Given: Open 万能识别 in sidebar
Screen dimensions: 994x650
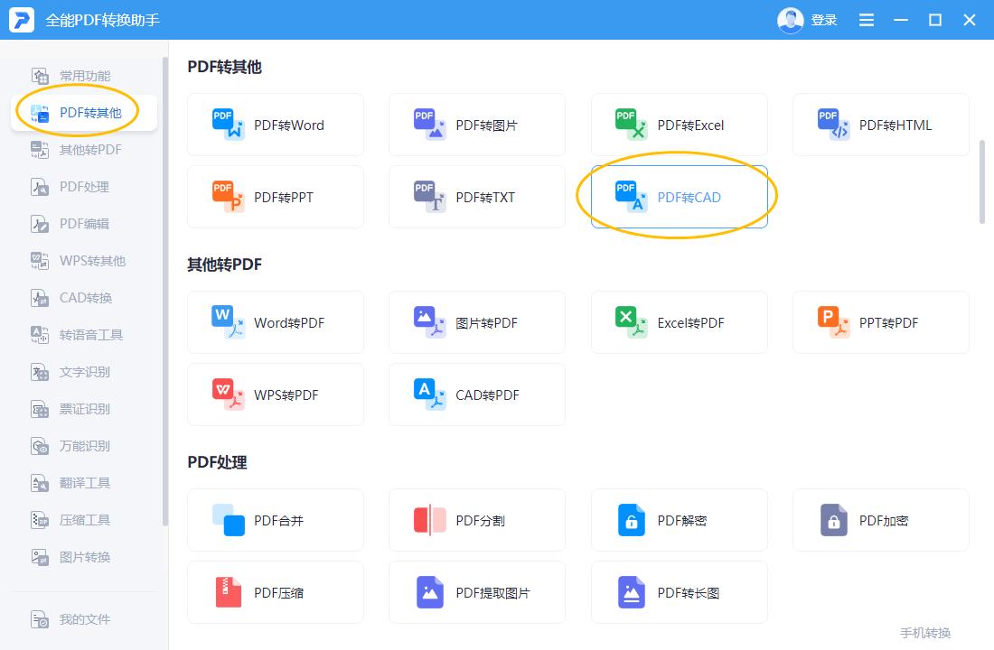Looking at the screenshot, I should click(x=84, y=446).
